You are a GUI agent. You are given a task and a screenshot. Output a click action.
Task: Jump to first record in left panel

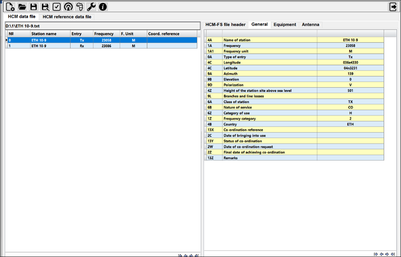pyautogui.click(x=180, y=255)
